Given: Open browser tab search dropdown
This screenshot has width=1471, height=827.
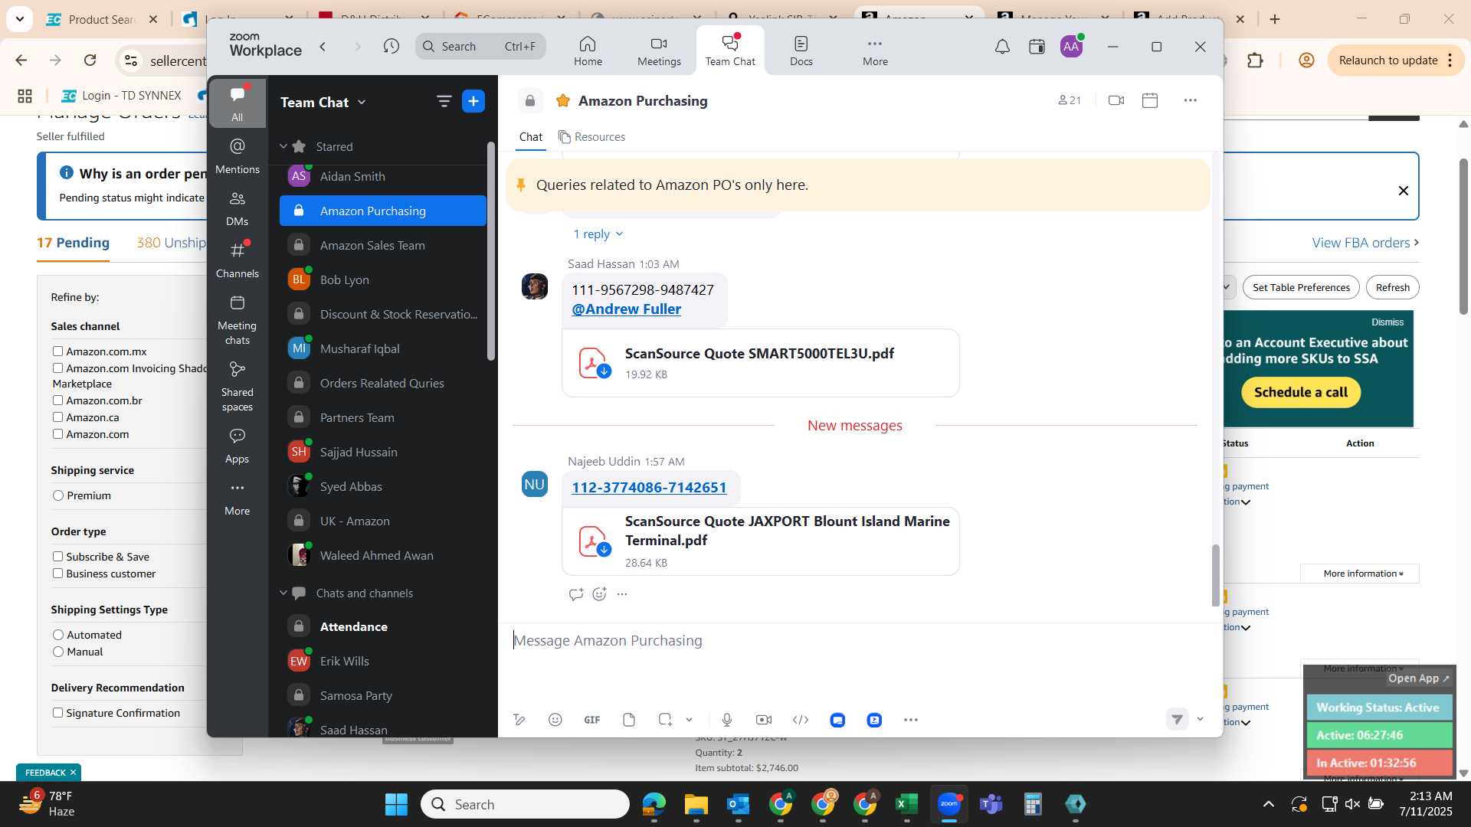Looking at the screenshot, I should [19, 18].
